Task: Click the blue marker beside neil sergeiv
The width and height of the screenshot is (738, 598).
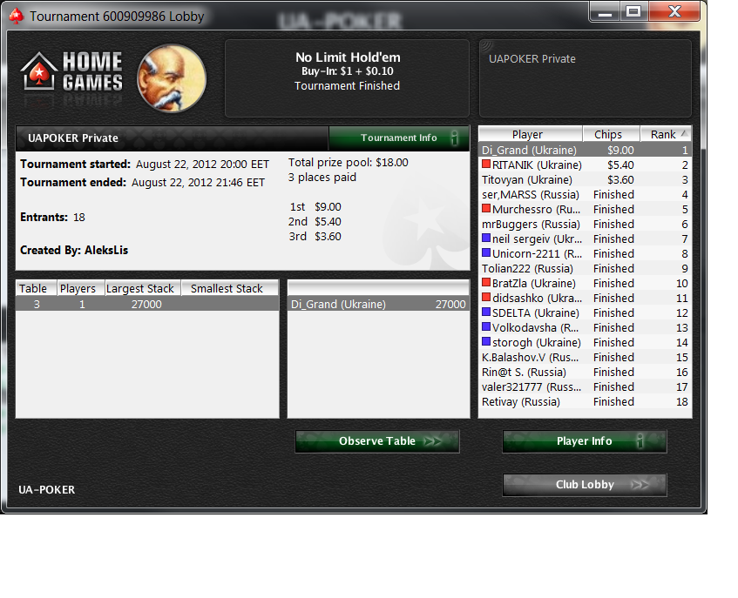Action: [x=486, y=238]
